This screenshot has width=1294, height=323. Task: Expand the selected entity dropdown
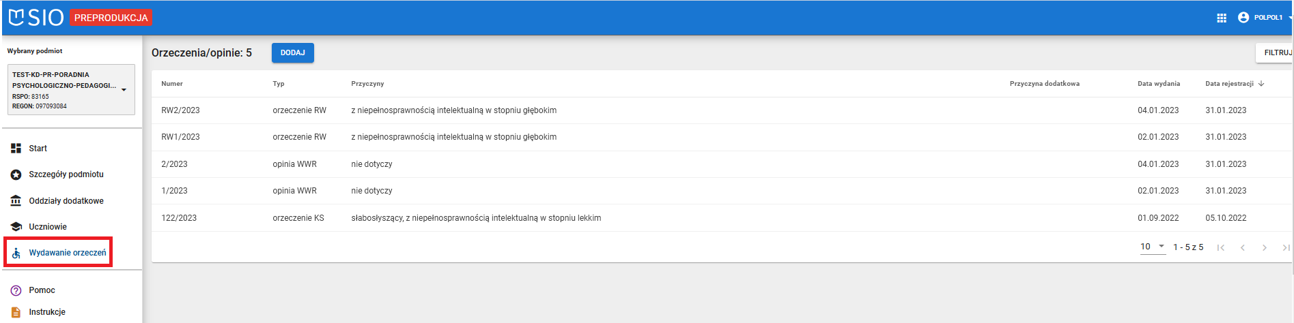(124, 90)
